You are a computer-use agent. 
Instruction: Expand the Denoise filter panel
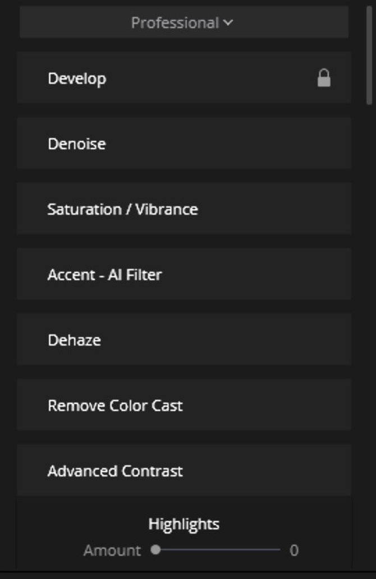pos(184,143)
